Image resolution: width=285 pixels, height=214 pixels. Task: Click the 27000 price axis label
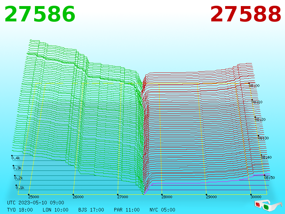[123, 197]
